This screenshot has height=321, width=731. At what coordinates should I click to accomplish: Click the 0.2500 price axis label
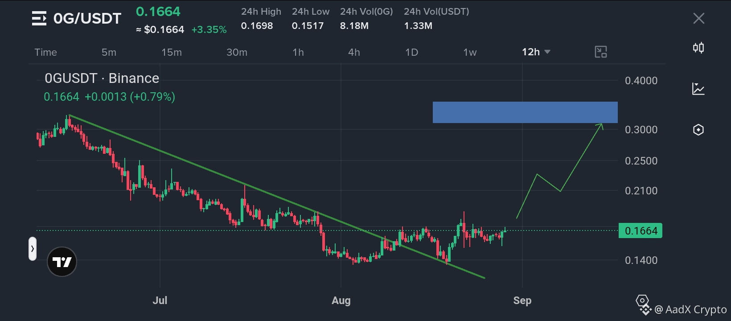[641, 161]
